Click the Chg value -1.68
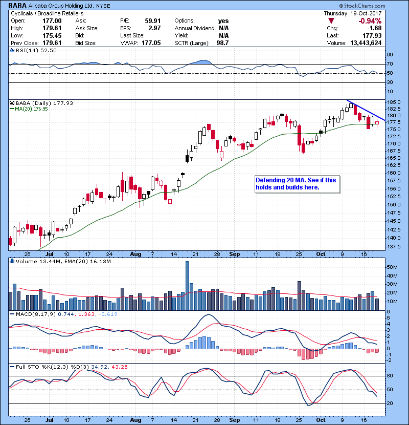Image resolution: width=409 pixels, height=425 pixels. [374, 28]
